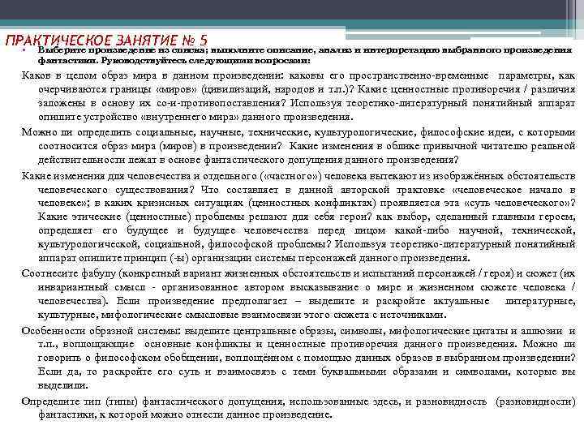Click line 'человеке»; в каких кризисных ситуациях'
584x438 pixels.
[x=307, y=204]
